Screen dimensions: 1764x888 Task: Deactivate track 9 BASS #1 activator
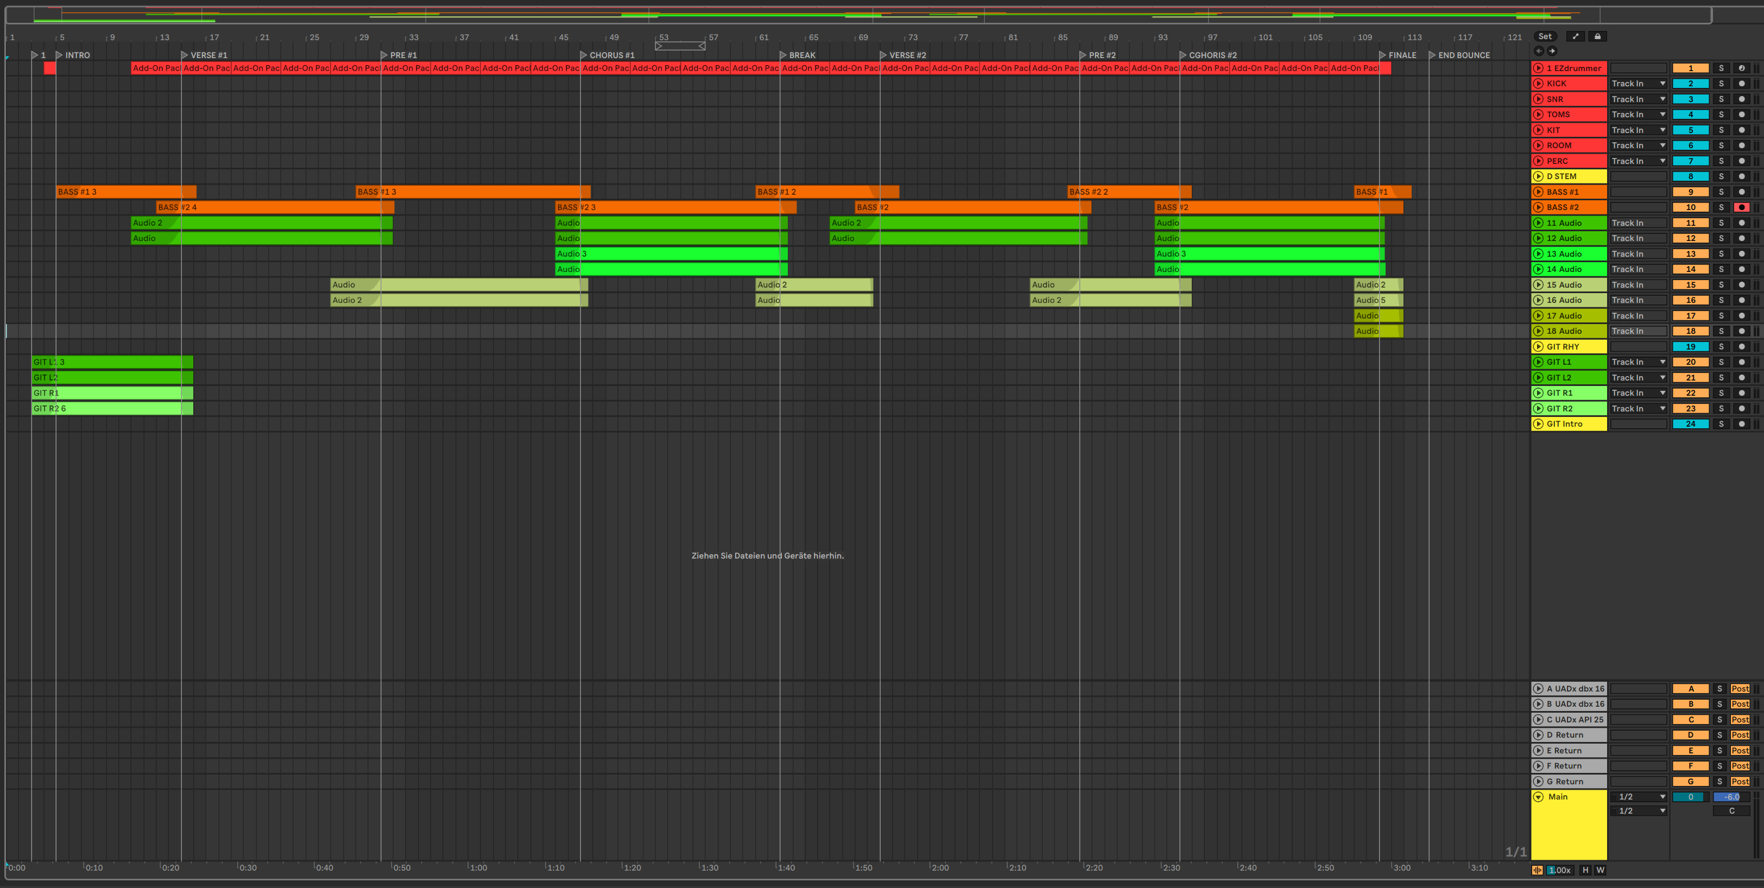pos(1690,192)
